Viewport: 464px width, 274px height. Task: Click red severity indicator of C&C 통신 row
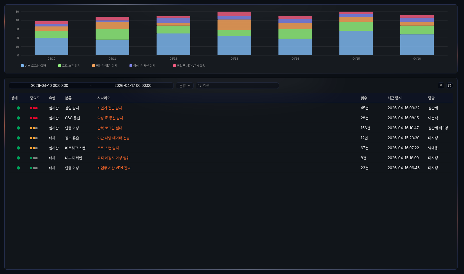[34, 118]
